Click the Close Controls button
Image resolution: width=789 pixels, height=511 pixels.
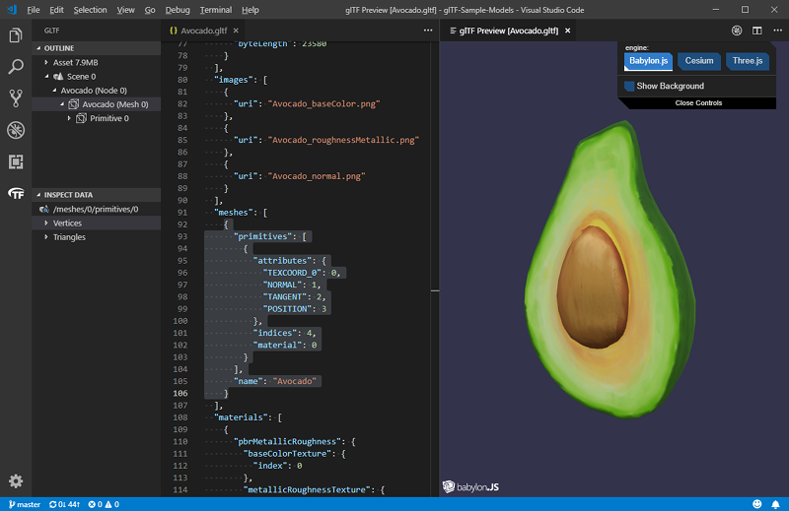698,103
